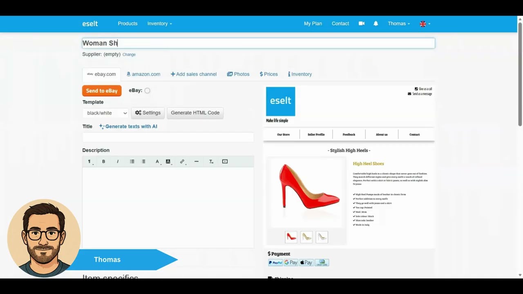Toggle the eBay status radio circle
The width and height of the screenshot is (523, 294).
tap(147, 91)
